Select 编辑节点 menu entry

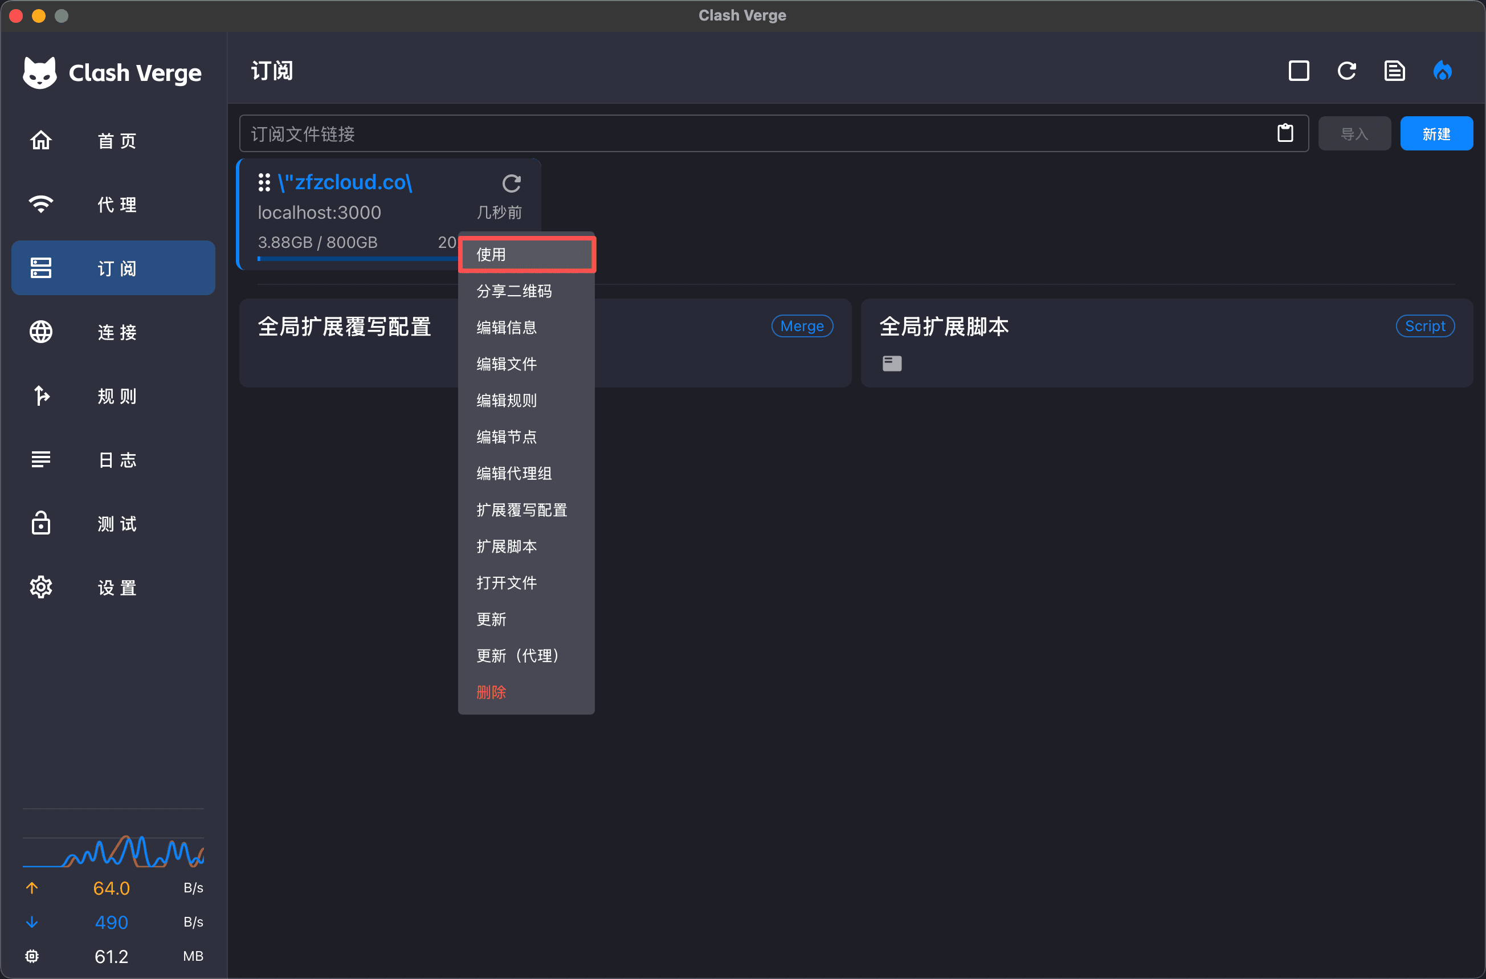point(526,437)
